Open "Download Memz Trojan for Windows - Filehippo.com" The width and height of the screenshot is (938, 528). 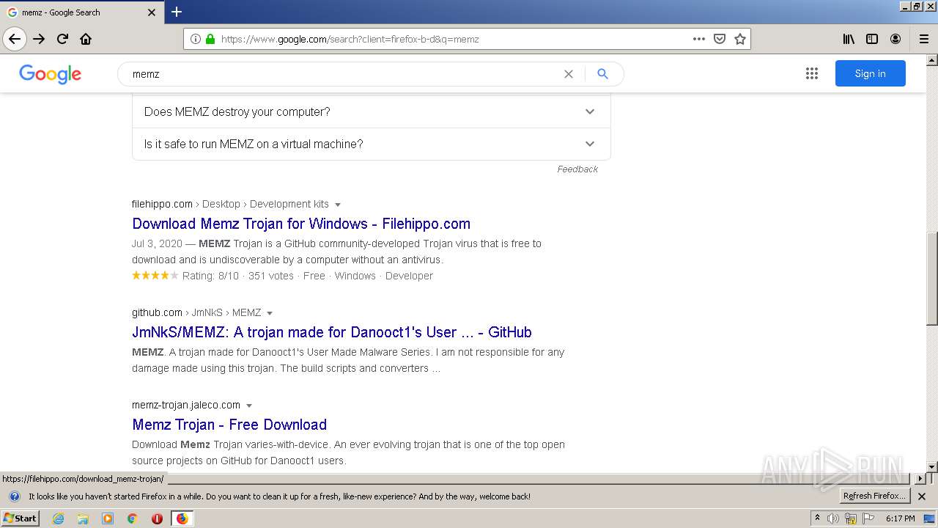pyautogui.click(x=301, y=224)
